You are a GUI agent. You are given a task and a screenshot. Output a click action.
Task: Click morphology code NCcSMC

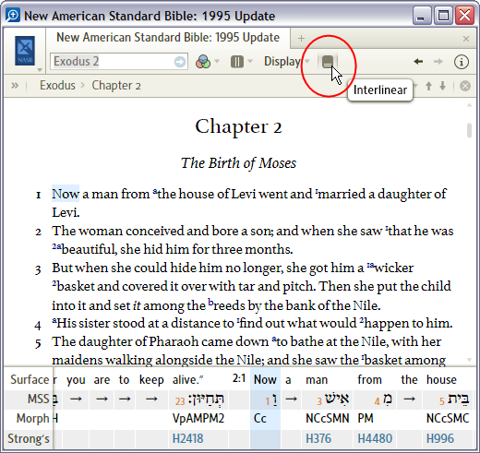click(x=448, y=419)
